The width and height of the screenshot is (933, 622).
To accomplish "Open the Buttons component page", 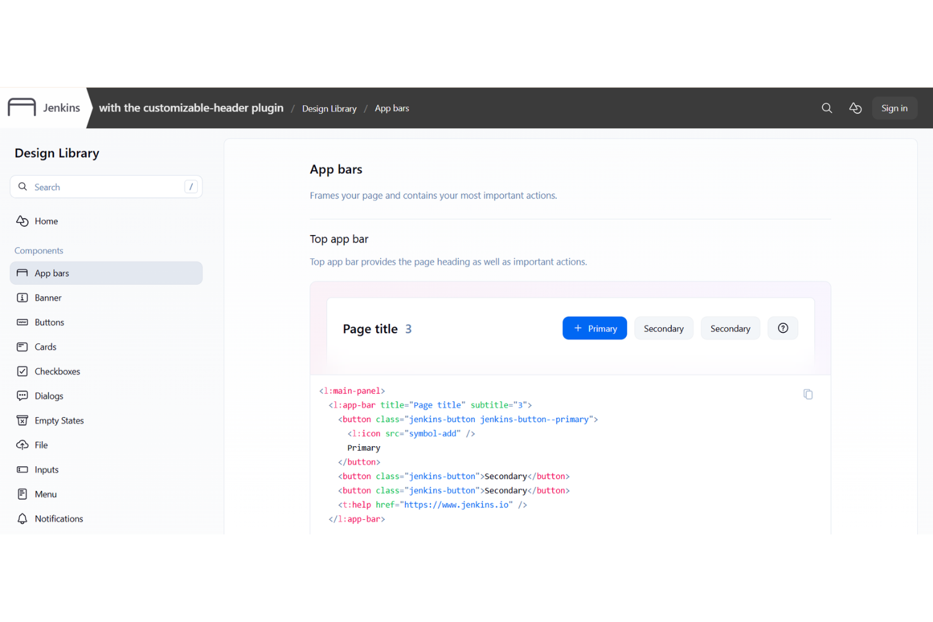I will click(x=50, y=322).
